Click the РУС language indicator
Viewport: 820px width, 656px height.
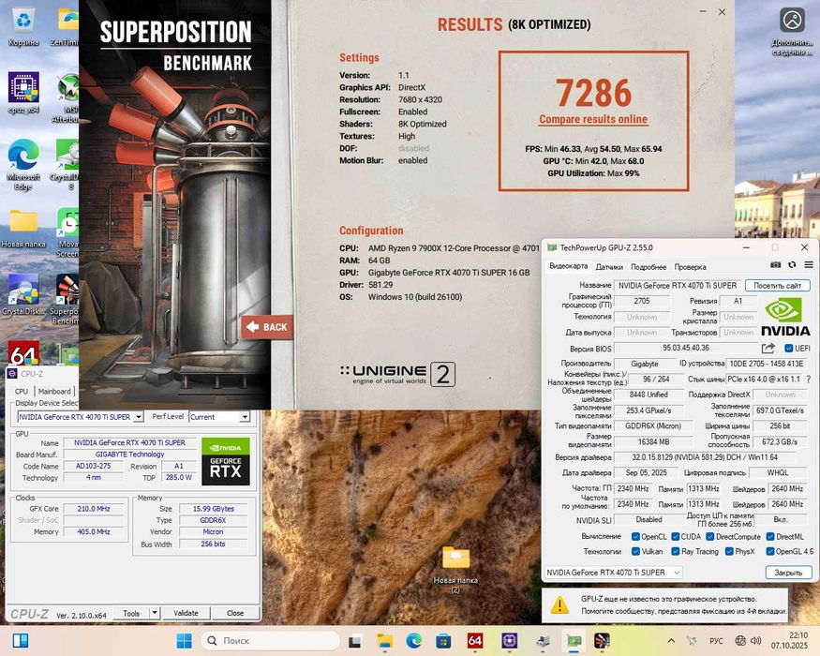click(x=717, y=640)
